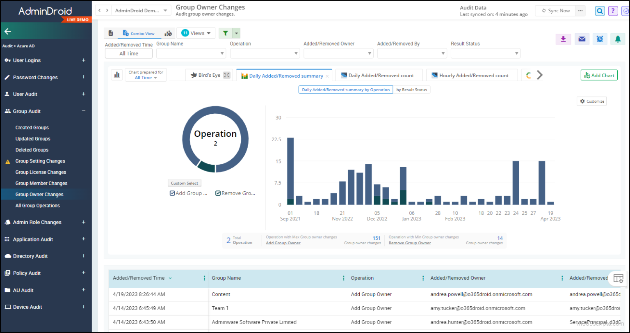The image size is (630, 333).
Task: Select the document-only view icon
Action: coord(111,32)
